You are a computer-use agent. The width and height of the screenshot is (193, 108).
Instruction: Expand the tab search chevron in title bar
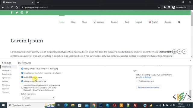(x=170, y=2)
